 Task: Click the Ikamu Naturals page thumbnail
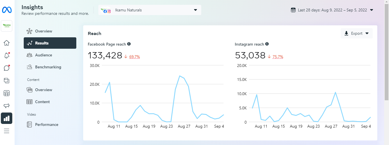pyautogui.click(x=7, y=26)
